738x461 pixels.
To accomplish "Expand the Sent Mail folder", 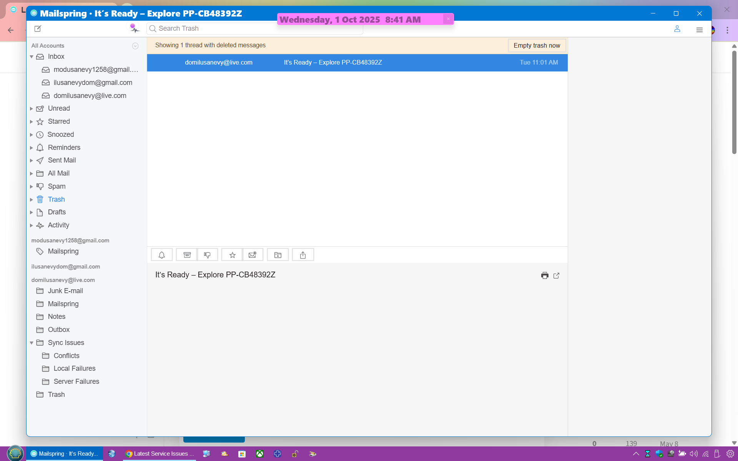I will tap(32, 161).
